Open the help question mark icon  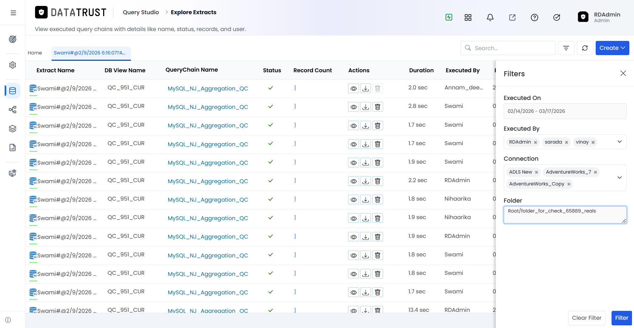[535, 17]
